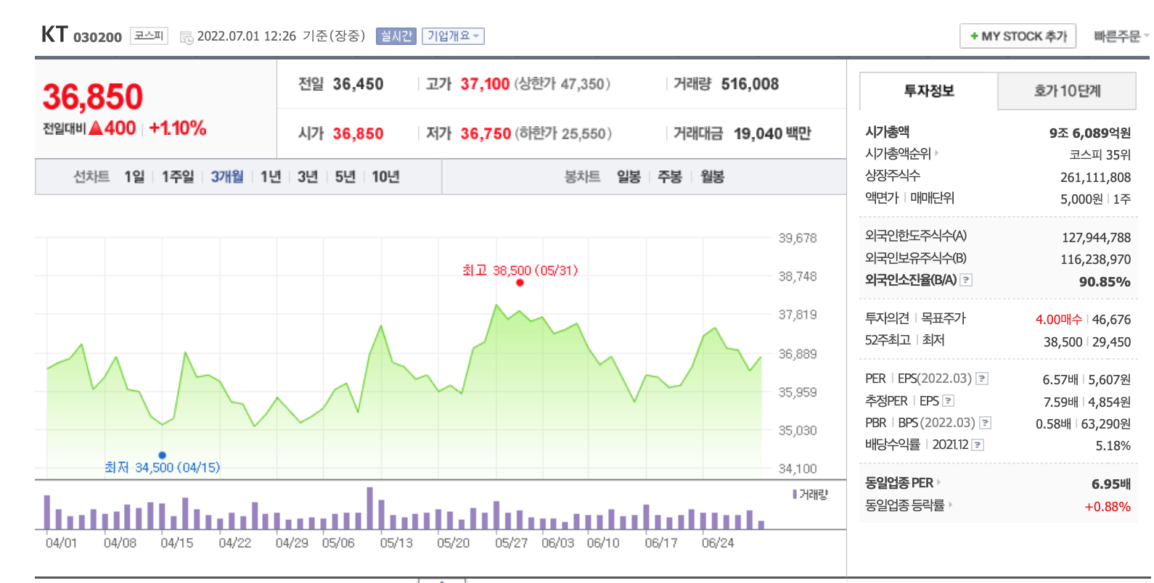Click the 최저 34,500 blue marker dot
Image resolution: width=1154 pixels, height=583 pixels.
[x=162, y=455]
